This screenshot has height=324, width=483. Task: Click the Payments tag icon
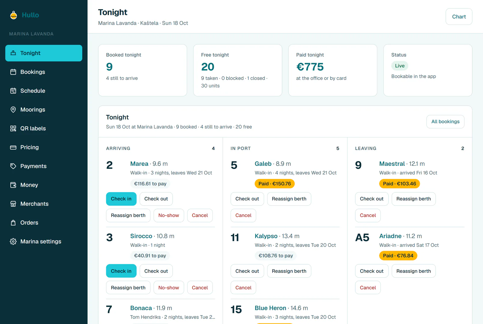pyautogui.click(x=13, y=166)
